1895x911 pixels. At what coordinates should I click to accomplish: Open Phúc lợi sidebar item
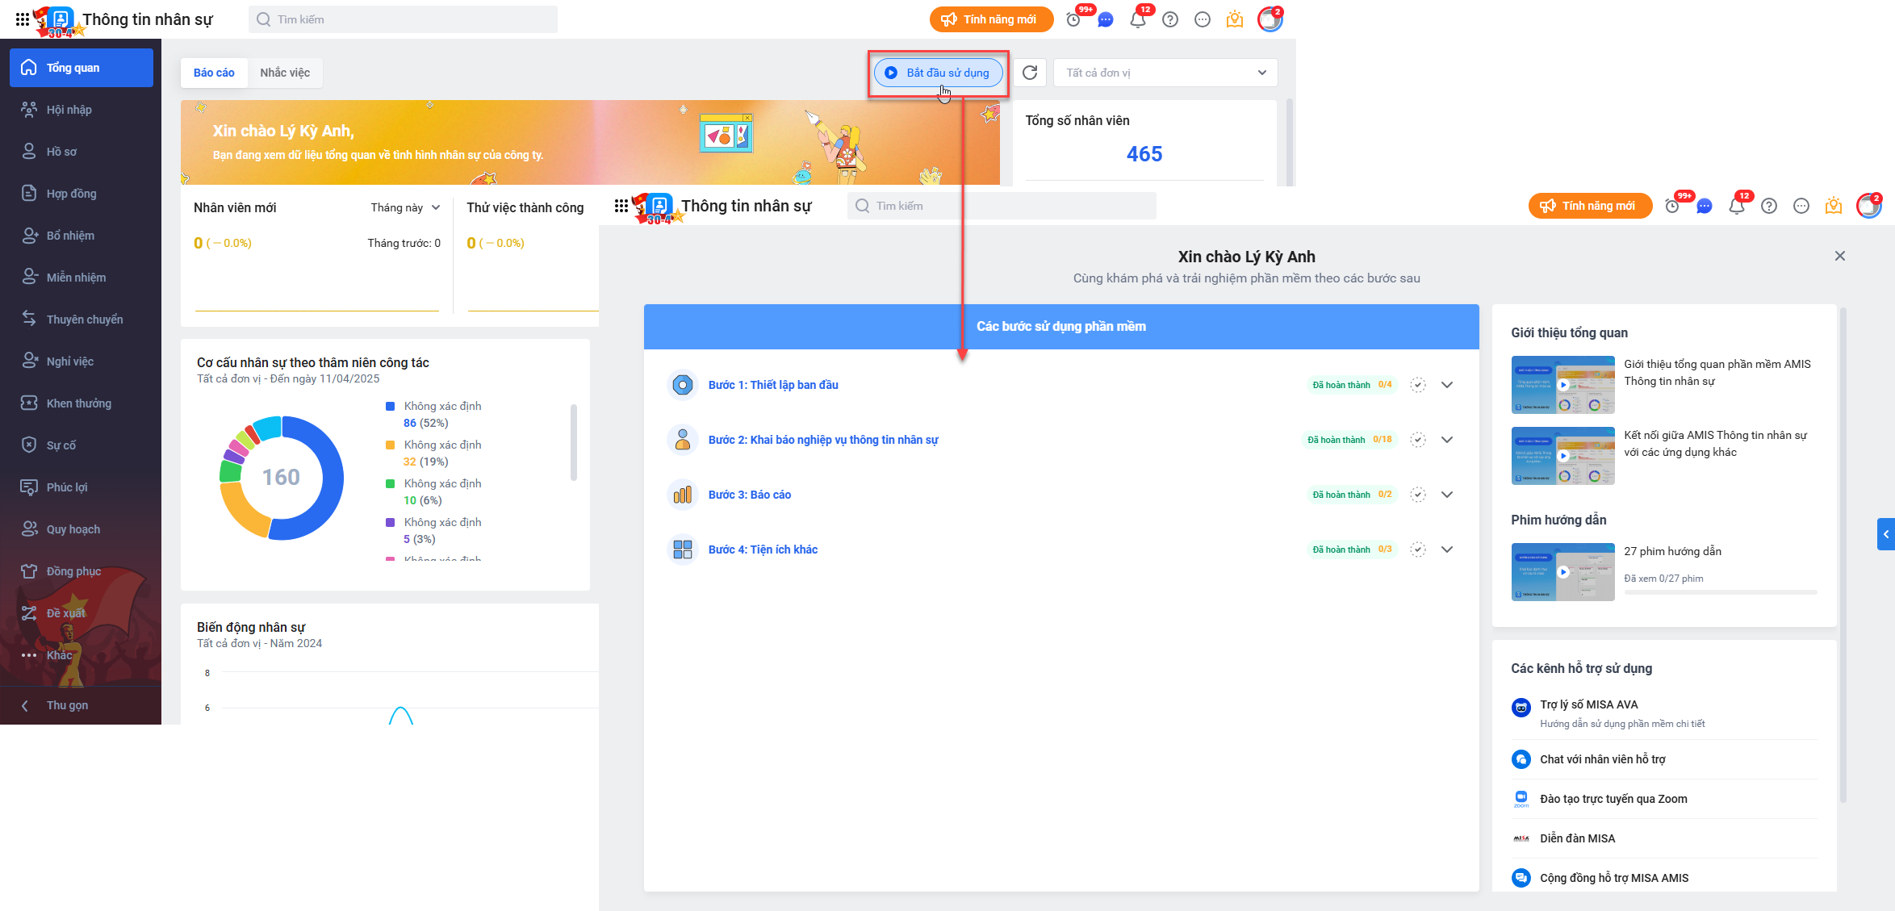click(82, 487)
